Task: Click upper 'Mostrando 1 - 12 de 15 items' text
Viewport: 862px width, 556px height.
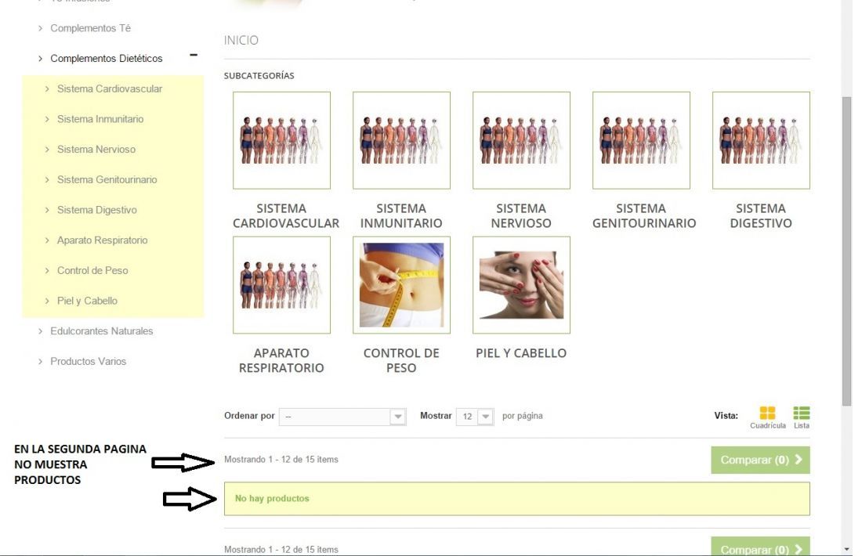Action: click(x=281, y=460)
